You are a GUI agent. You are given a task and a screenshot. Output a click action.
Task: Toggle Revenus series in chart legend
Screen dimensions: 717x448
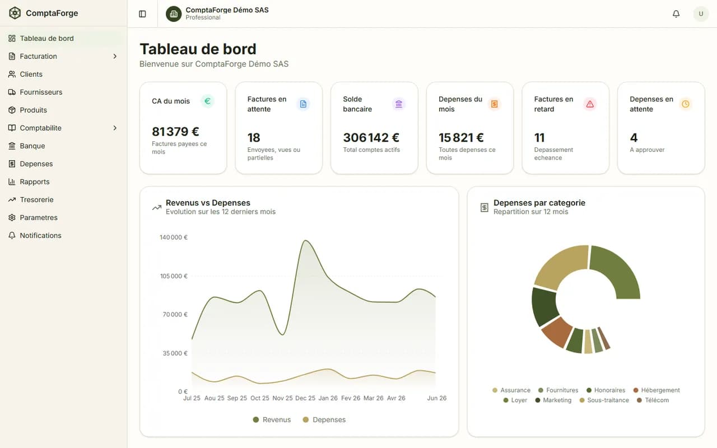tap(272, 420)
